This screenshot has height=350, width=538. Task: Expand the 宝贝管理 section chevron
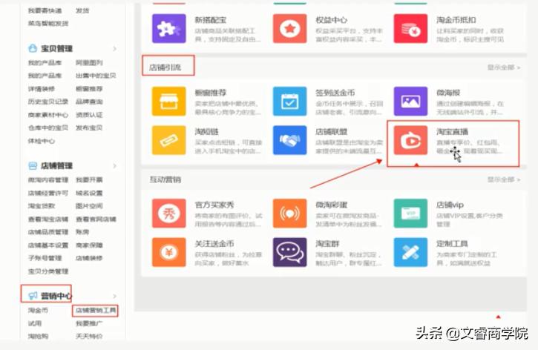[x=114, y=49]
